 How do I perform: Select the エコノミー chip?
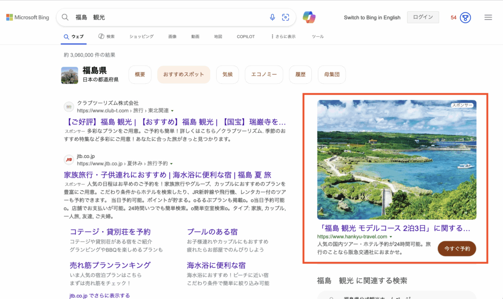coord(264,75)
